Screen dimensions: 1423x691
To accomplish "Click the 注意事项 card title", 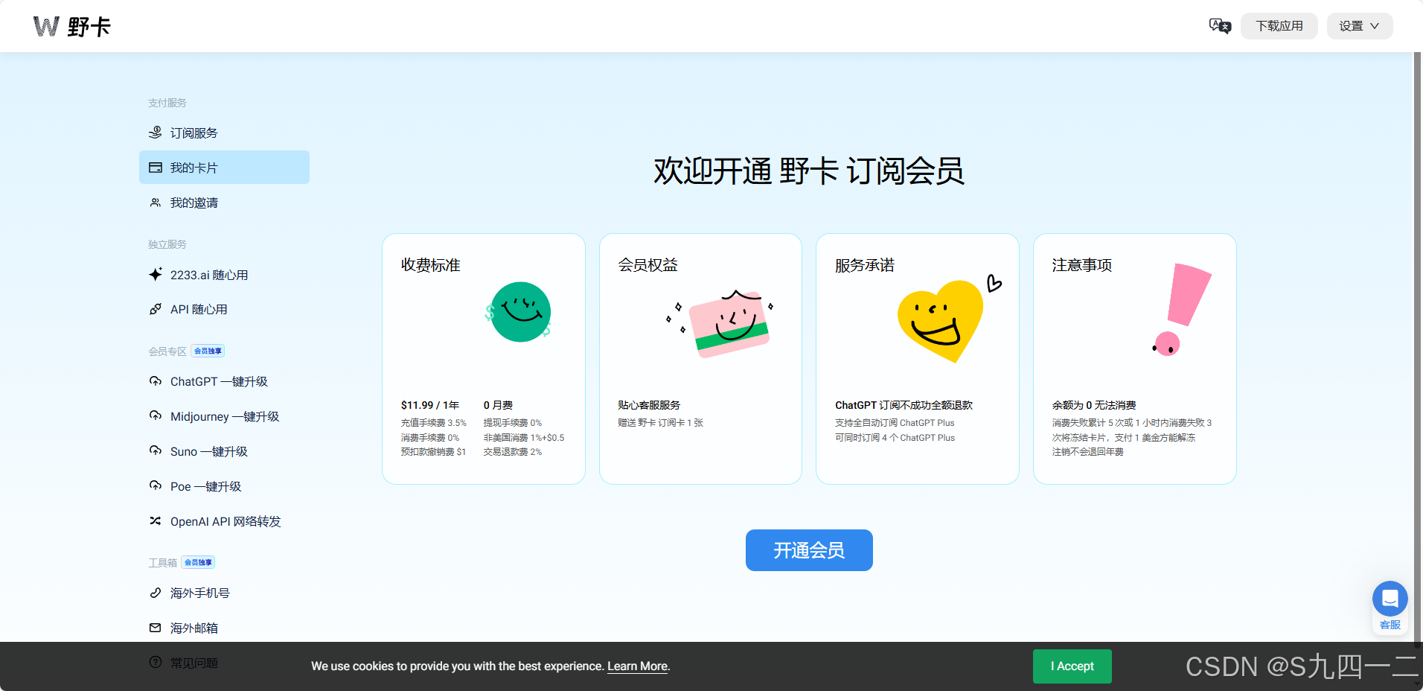I will (x=1082, y=265).
